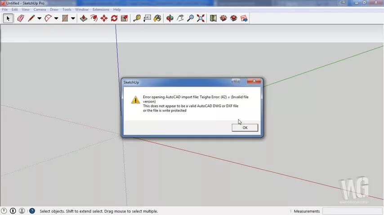Select the Rectangle shape tool
384x215 pixels.
pos(65,18)
